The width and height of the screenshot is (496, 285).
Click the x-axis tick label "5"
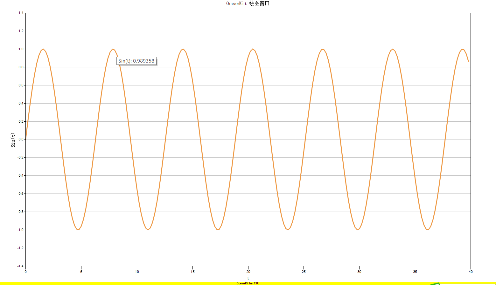coord(81,272)
